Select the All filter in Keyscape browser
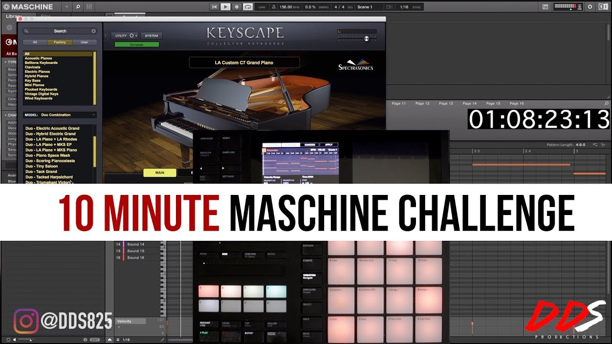Image resolution: width=612 pixels, height=344 pixels. [35, 42]
